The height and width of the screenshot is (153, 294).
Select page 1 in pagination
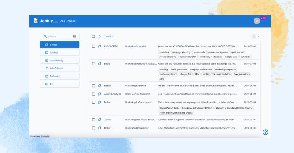[254, 36]
